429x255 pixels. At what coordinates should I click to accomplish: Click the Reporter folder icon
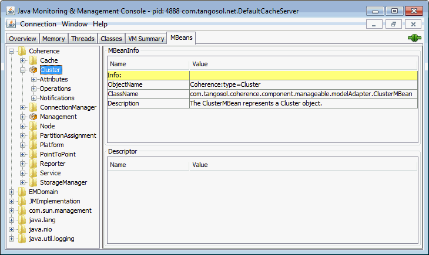(x=33, y=164)
